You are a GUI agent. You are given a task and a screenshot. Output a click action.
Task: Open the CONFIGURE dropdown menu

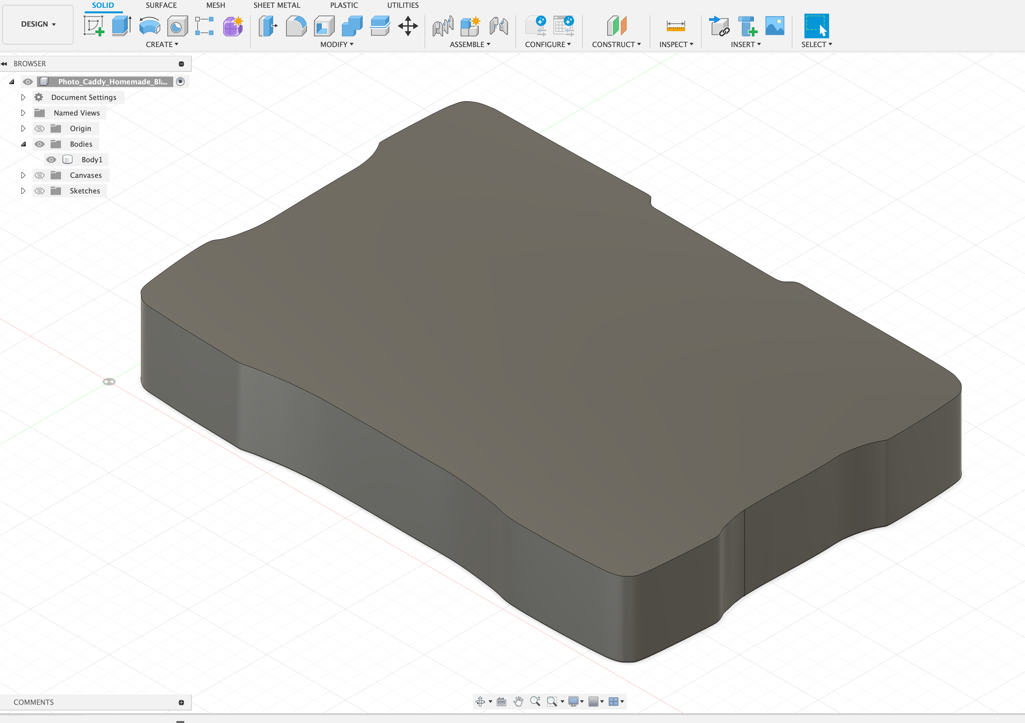click(548, 45)
